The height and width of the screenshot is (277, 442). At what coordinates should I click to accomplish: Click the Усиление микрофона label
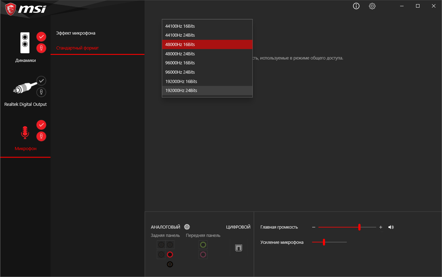[x=282, y=242]
